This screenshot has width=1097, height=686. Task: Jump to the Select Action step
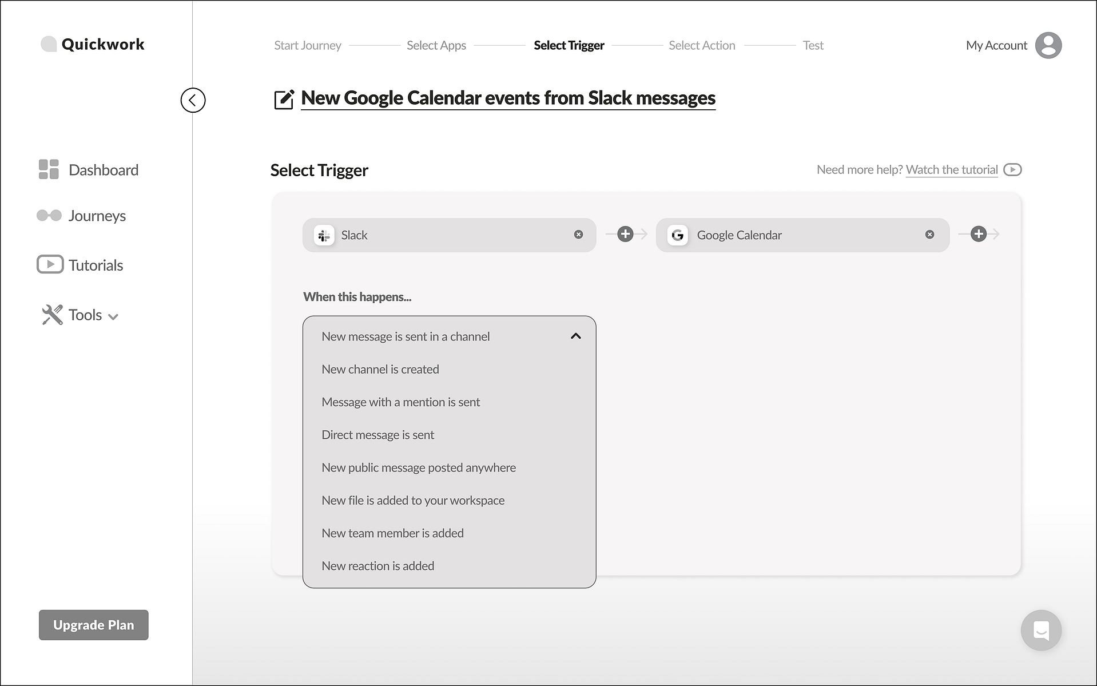click(702, 45)
